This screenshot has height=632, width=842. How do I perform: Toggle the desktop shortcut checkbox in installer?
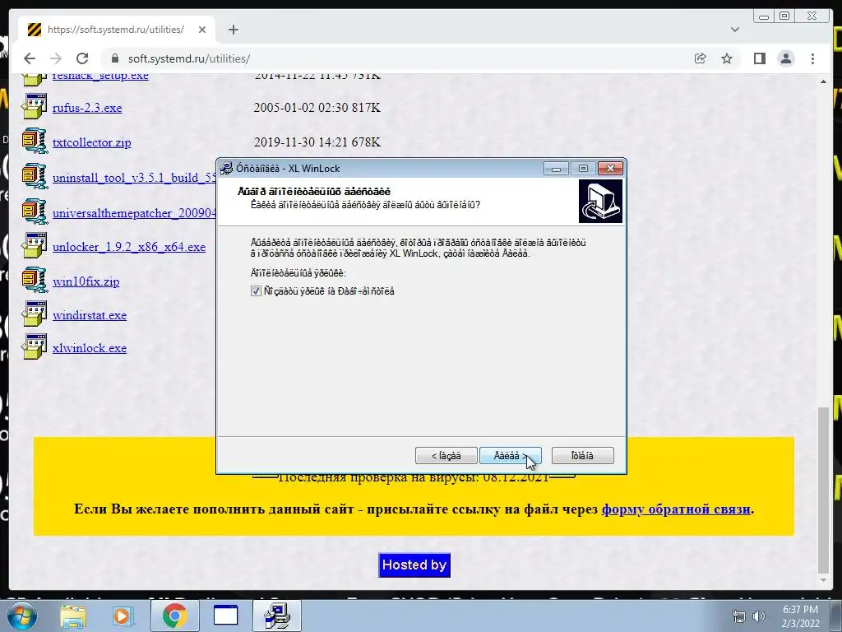[256, 290]
